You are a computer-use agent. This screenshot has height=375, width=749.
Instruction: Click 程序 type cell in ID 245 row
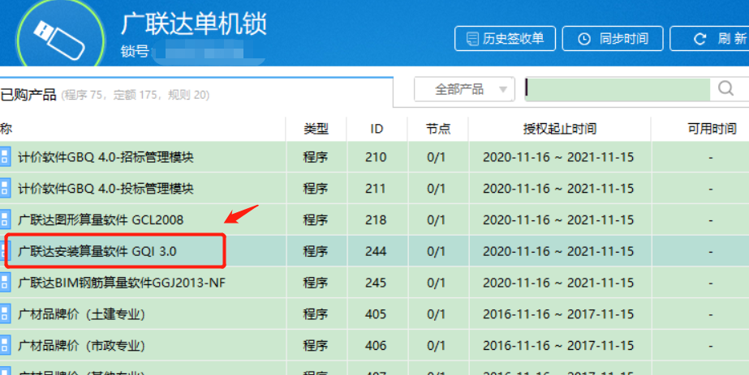click(316, 283)
